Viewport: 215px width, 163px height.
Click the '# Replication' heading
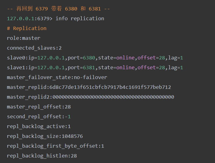(x=27, y=28)
